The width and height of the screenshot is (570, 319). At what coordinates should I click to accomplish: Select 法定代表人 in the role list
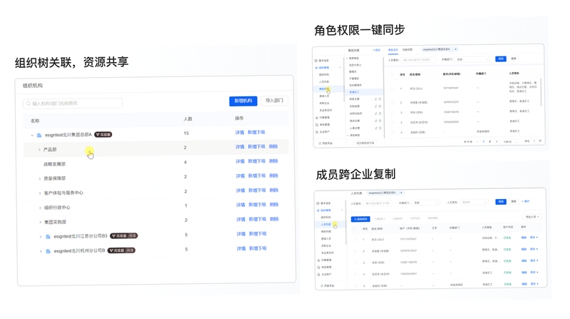click(356, 65)
